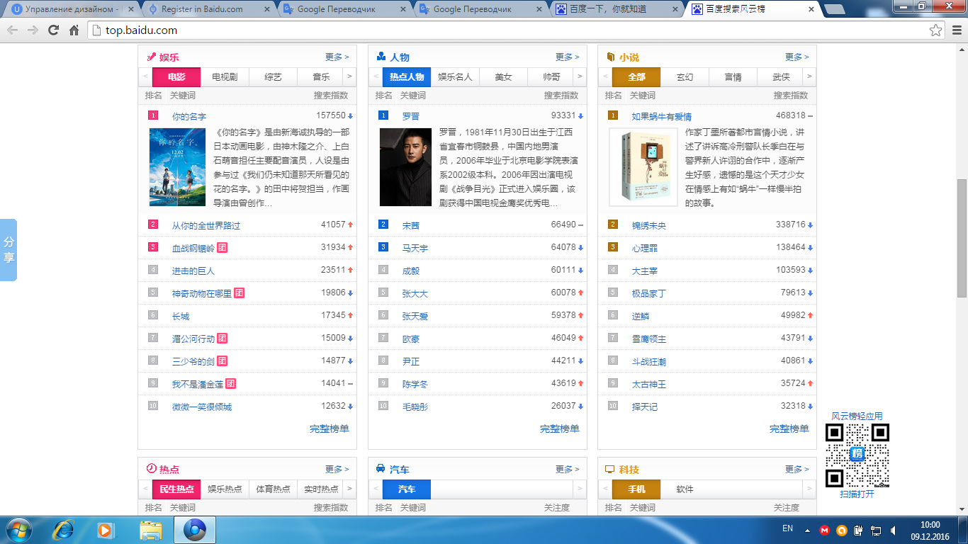Click the 风云榜轻应用 link
968x544 pixels.
point(857,416)
